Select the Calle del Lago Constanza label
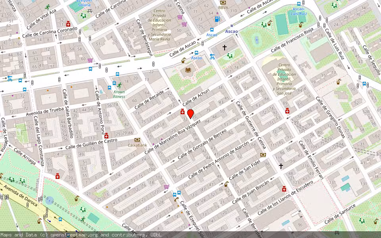The width and height of the screenshot is (381, 238). coord(38,141)
